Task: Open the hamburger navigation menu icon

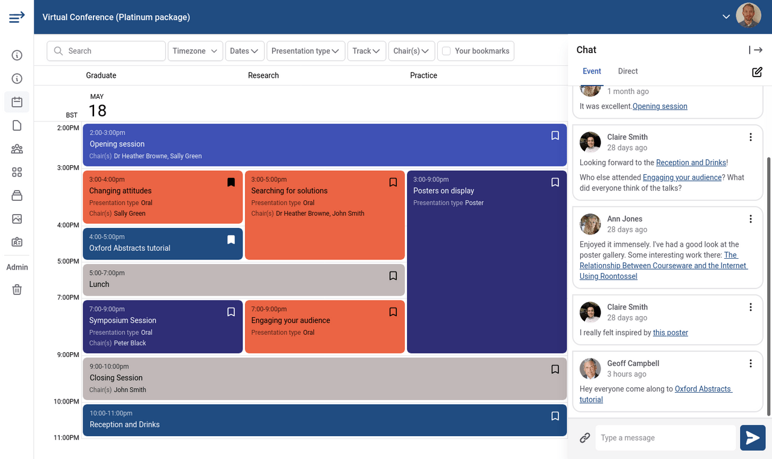Action: click(17, 17)
